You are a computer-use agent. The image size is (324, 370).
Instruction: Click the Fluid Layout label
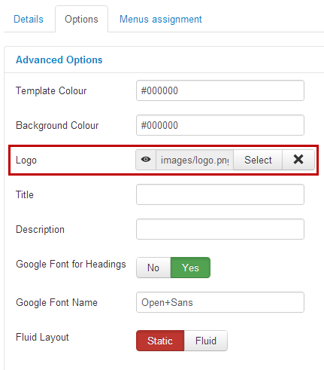pyautogui.click(x=42, y=337)
